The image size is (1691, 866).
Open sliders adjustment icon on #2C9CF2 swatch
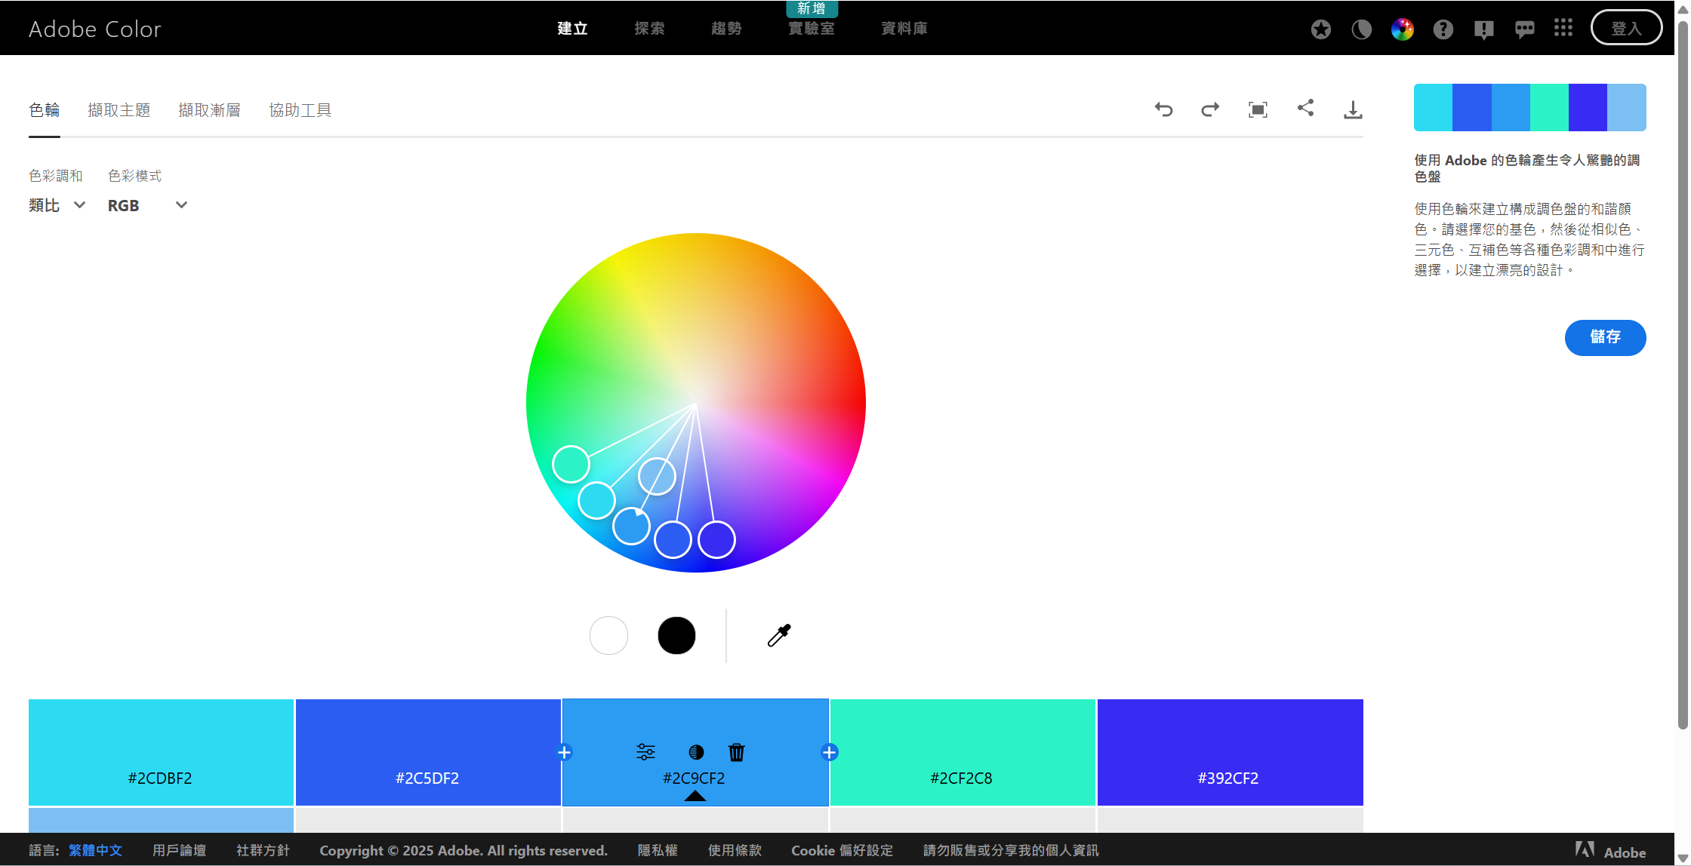(645, 751)
